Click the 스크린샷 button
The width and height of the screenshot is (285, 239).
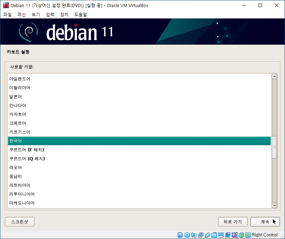[x=20, y=222]
